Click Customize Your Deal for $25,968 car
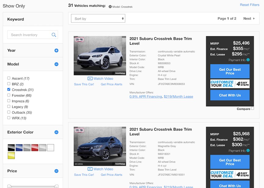The height and width of the screenshot is (188, 264). 230,174
